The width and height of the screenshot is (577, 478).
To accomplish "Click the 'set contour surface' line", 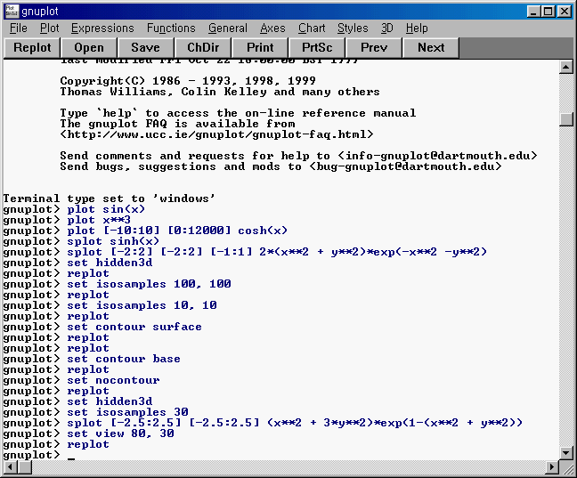I will tap(134, 327).
